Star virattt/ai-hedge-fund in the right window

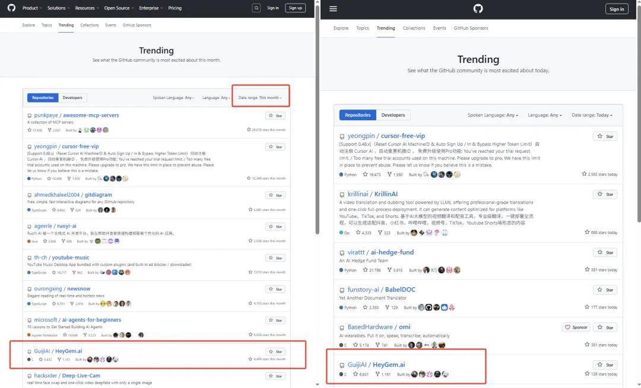(x=605, y=252)
